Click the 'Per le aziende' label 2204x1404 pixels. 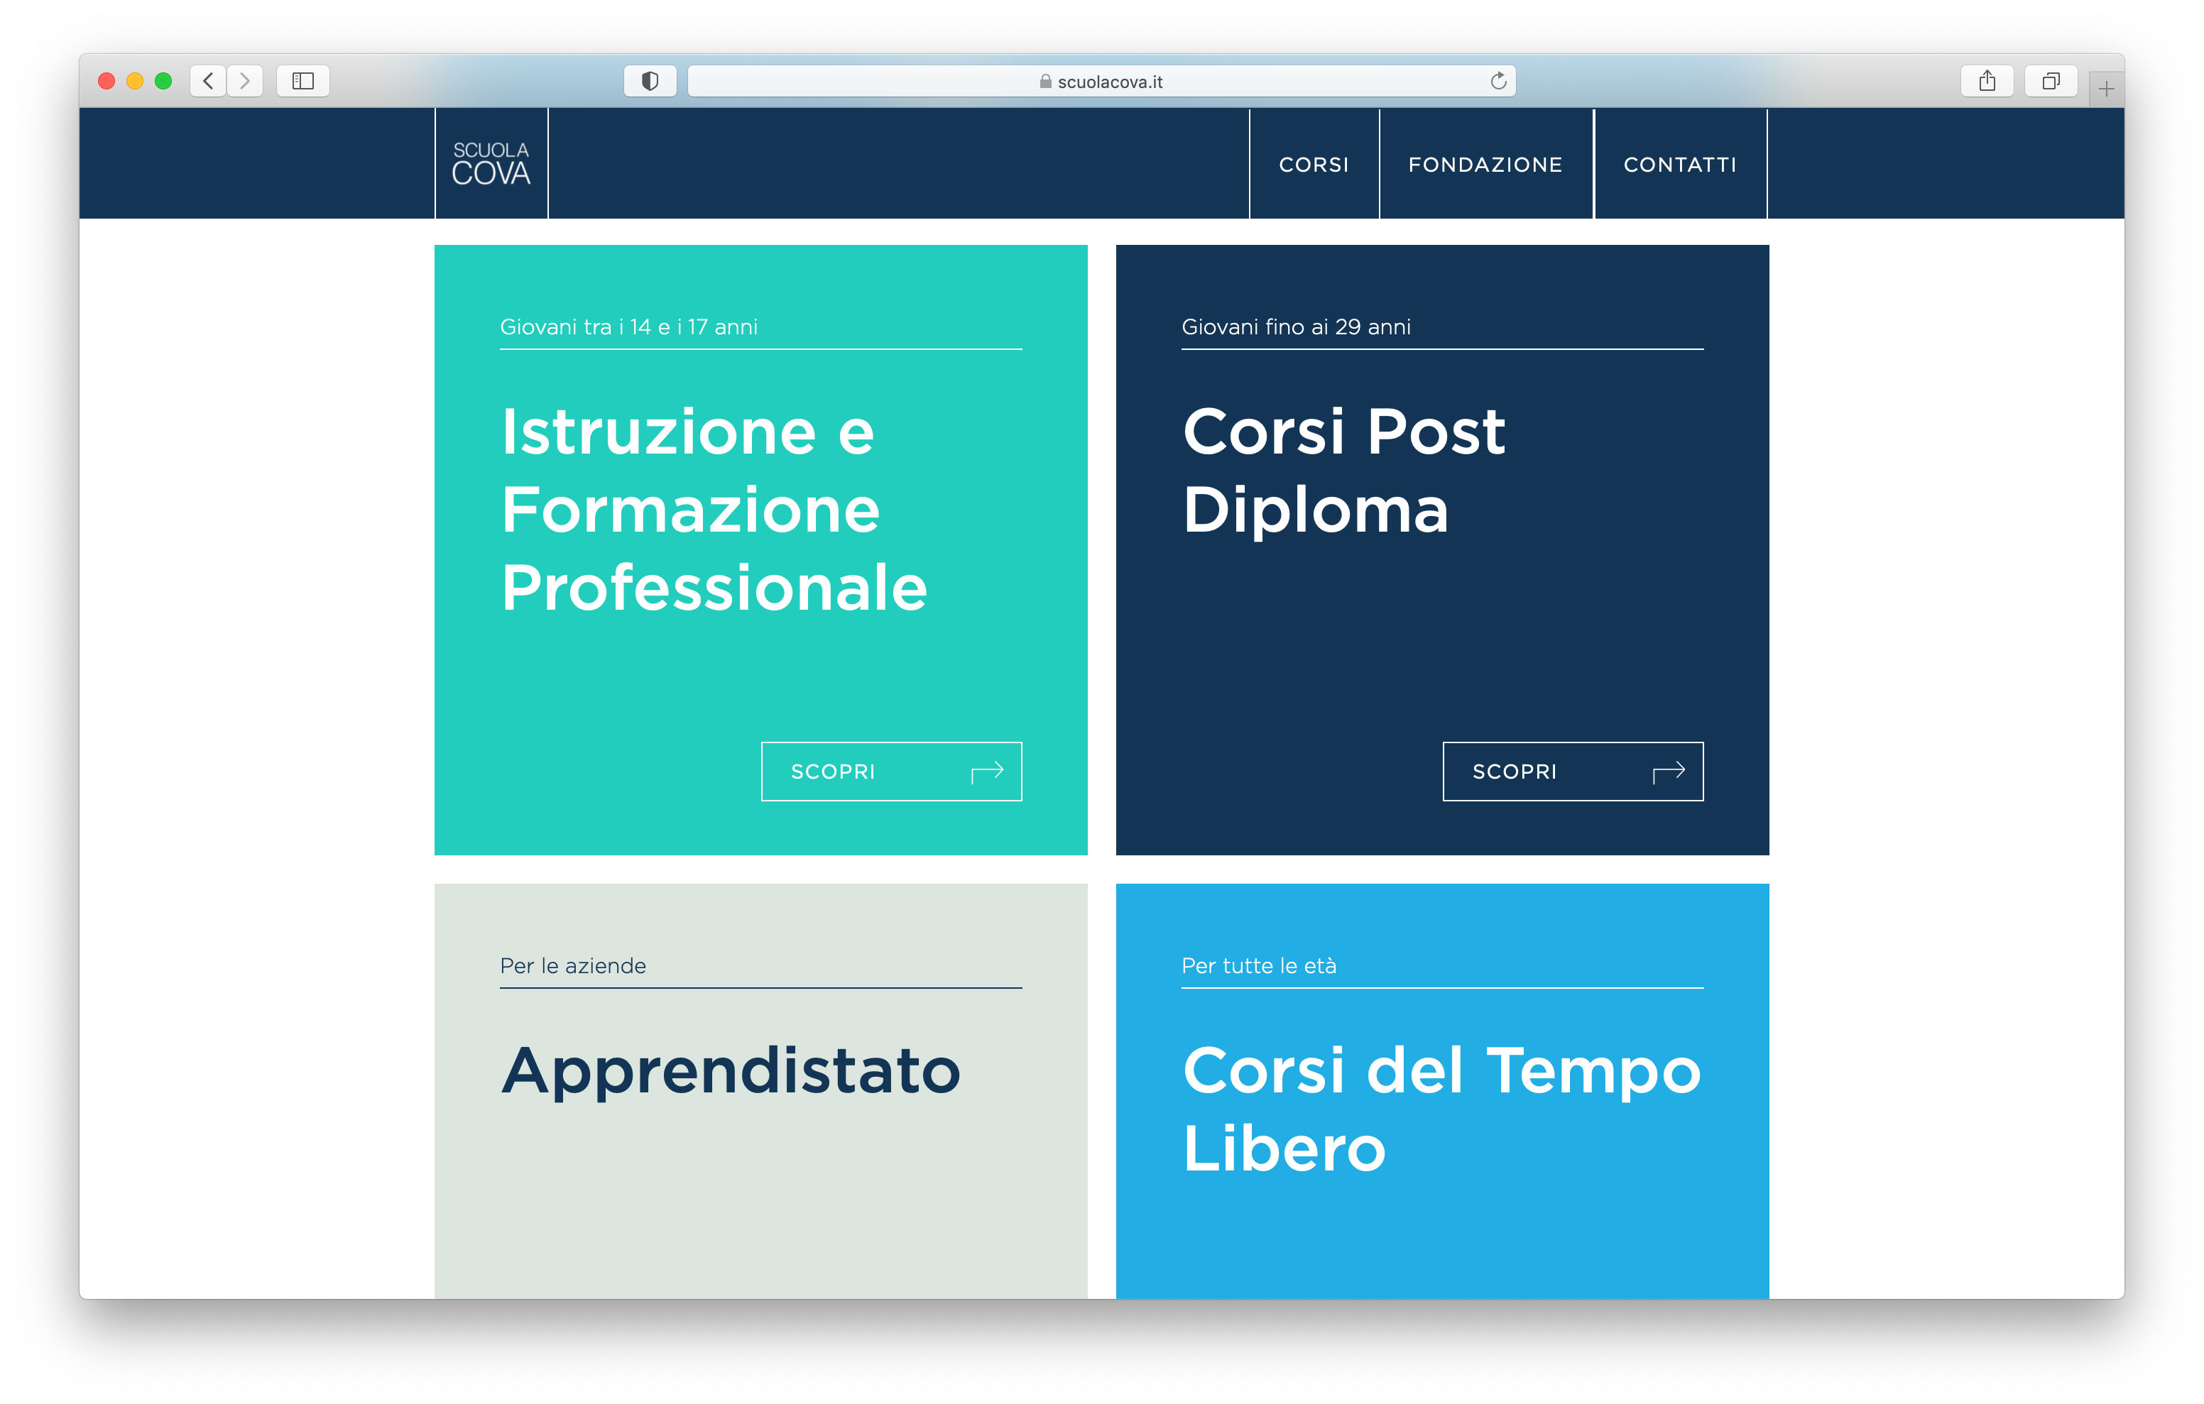tap(573, 965)
